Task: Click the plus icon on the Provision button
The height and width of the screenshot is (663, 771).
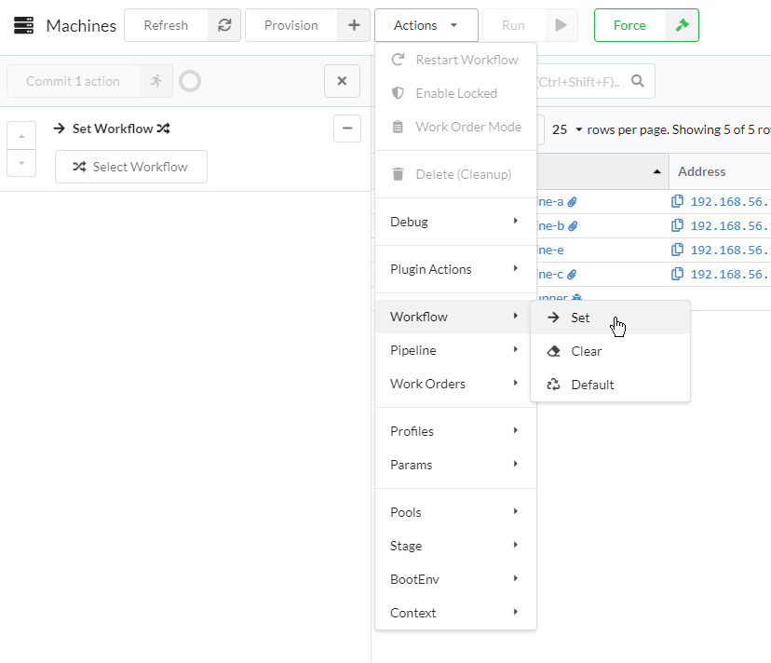Action: (x=352, y=25)
